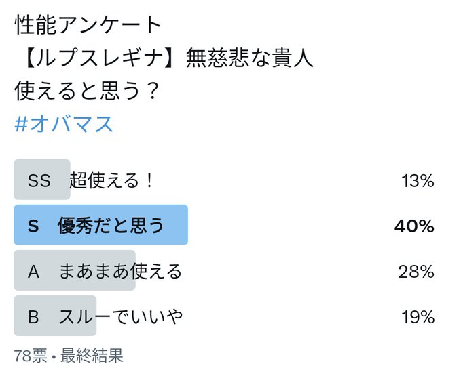Click the 無慈悲な貴人 card name

(x=250, y=58)
